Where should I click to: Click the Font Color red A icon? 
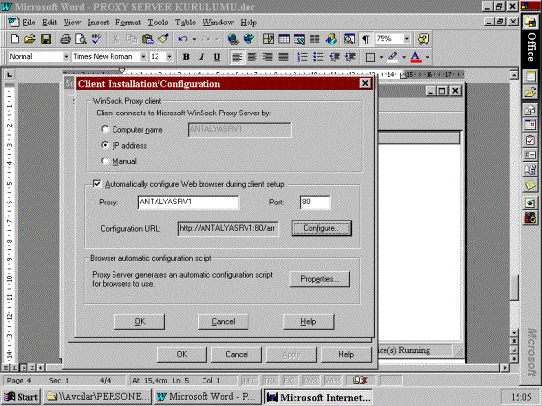coord(416,57)
